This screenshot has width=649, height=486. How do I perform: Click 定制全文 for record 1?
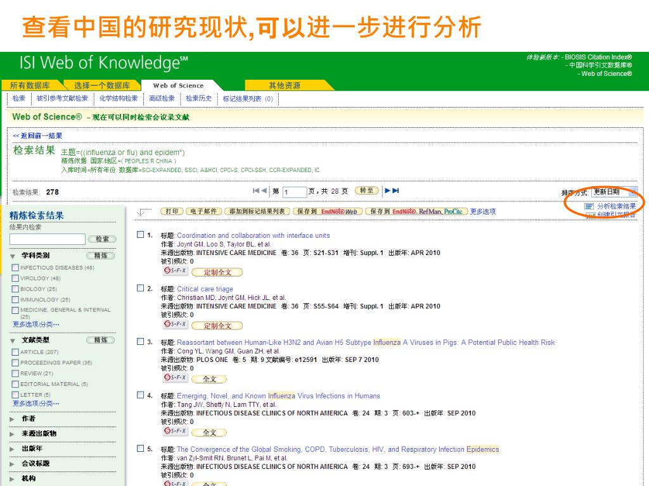tap(217, 272)
